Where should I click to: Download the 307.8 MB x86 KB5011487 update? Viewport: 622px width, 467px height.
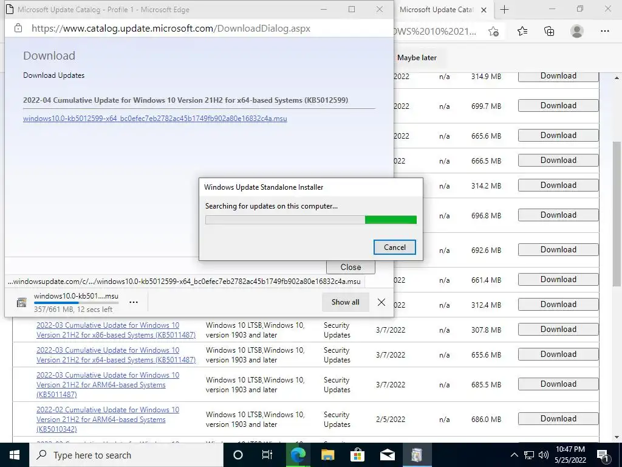pyautogui.click(x=558, y=330)
